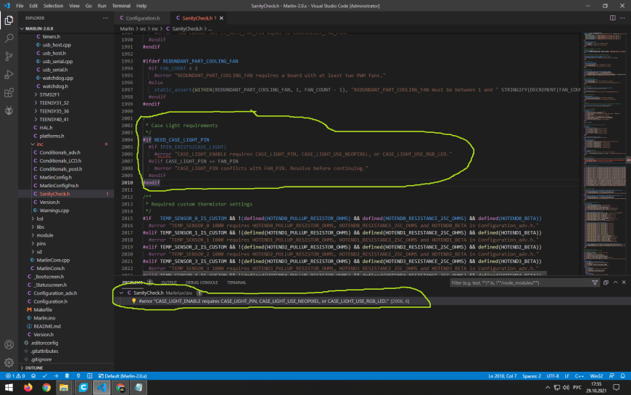Viewport: 631px width, 395px height.
Task: Click the PlatformIO Upload arrow icon
Action: pyautogui.click(x=56, y=375)
